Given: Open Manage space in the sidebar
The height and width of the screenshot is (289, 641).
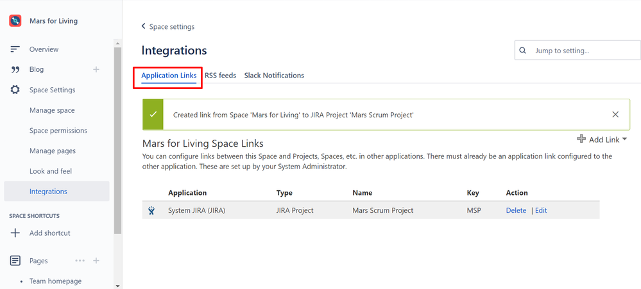Looking at the screenshot, I should (52, 110).
